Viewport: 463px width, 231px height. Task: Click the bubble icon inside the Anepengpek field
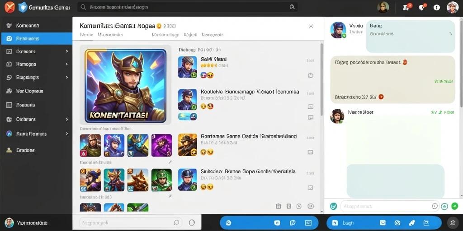(x=177, y=222)
